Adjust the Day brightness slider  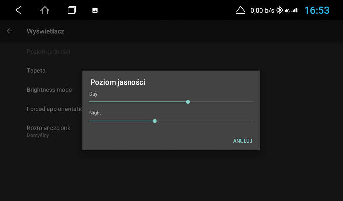click(x=188, y=102)
